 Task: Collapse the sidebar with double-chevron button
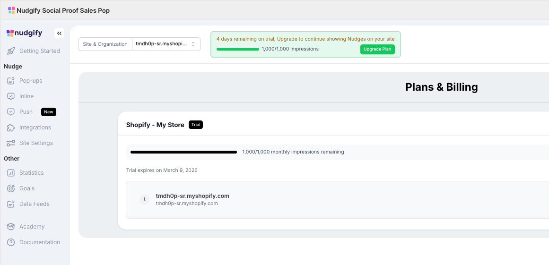(x=59, y=33)
